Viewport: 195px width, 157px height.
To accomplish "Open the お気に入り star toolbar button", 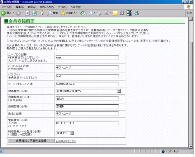I will tap(69, 13).
